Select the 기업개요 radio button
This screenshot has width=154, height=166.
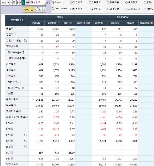coord(71,2)
